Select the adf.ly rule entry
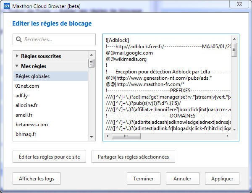Viewport: 252px width, 193px height. pos(51,96)
